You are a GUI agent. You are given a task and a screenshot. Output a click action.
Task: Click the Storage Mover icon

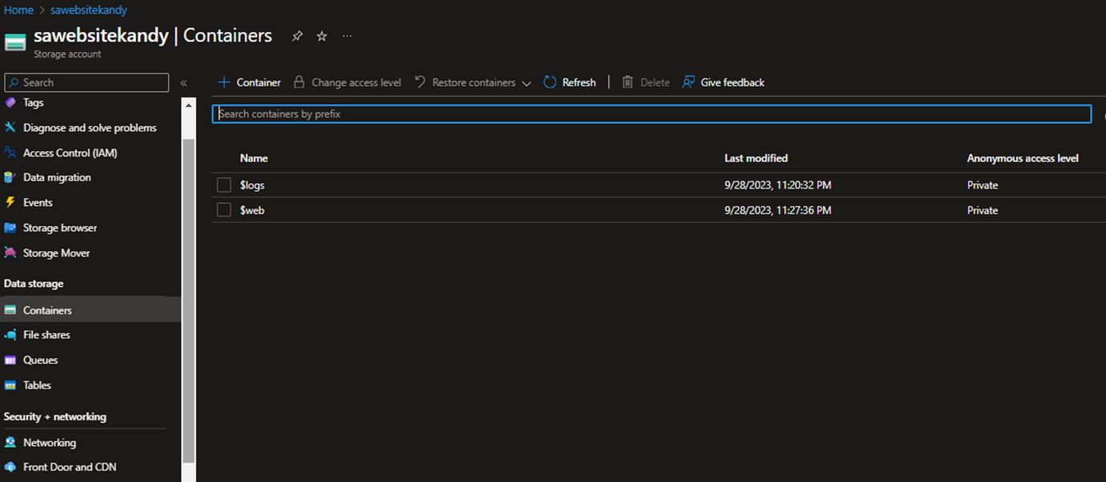click(x=10, y=253)
